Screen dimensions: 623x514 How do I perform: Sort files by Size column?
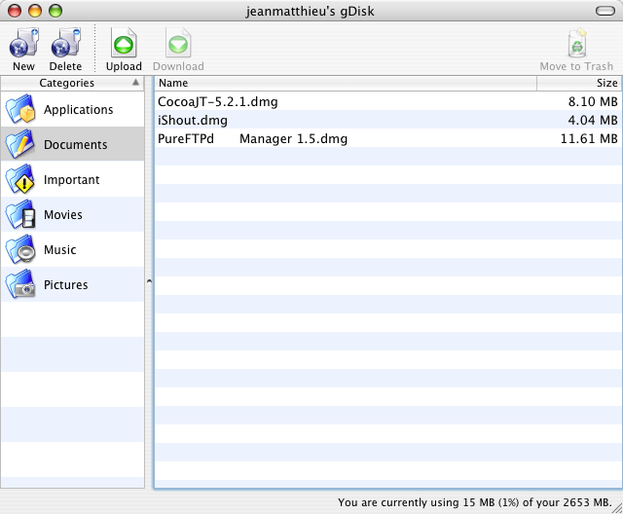point(578,83)
